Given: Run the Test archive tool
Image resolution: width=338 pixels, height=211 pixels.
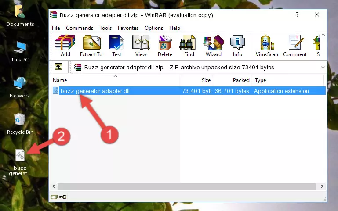Looking at the screenshot, I should [116, 46].
